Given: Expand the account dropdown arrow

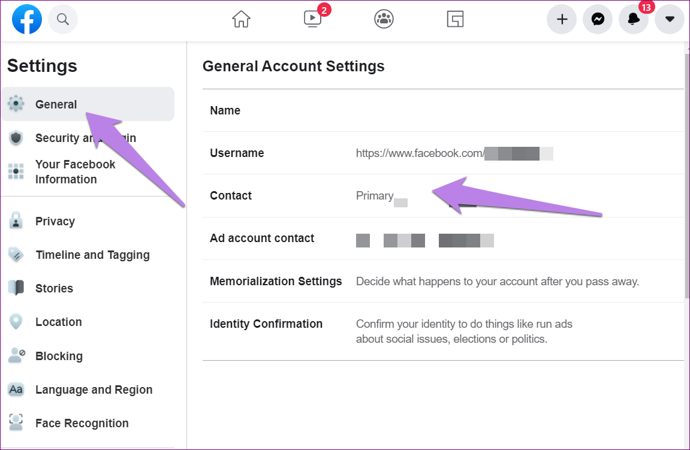Looking at the screenshot, I should (670, 20).
